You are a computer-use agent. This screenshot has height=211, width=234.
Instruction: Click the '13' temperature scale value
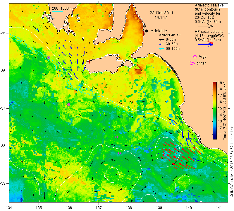pyautogui.click(x=220, y=121)
